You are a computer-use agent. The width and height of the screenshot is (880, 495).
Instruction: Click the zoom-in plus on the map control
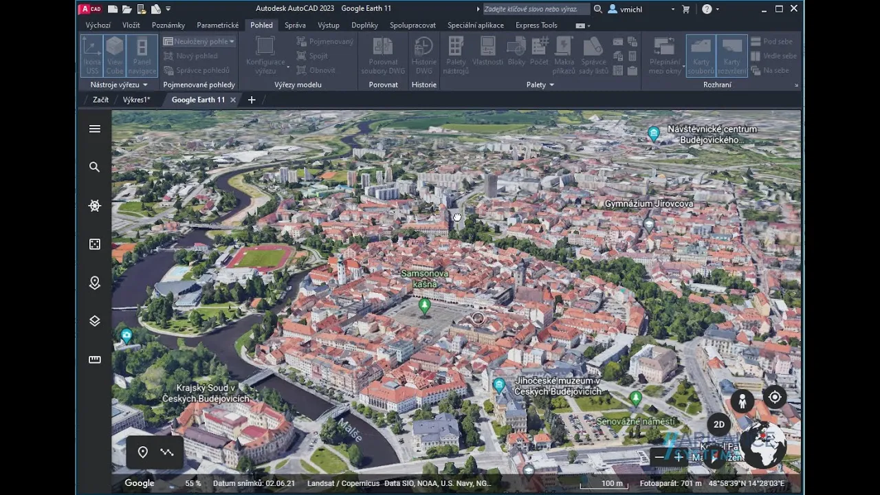point(677,456)
